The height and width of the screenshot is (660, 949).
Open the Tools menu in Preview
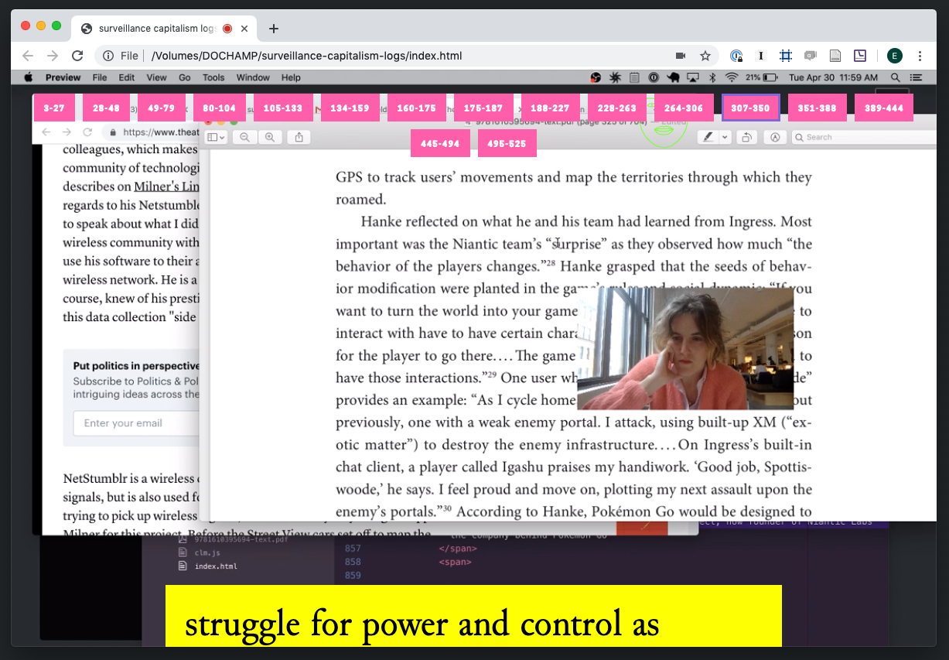(x=213, y=77)
